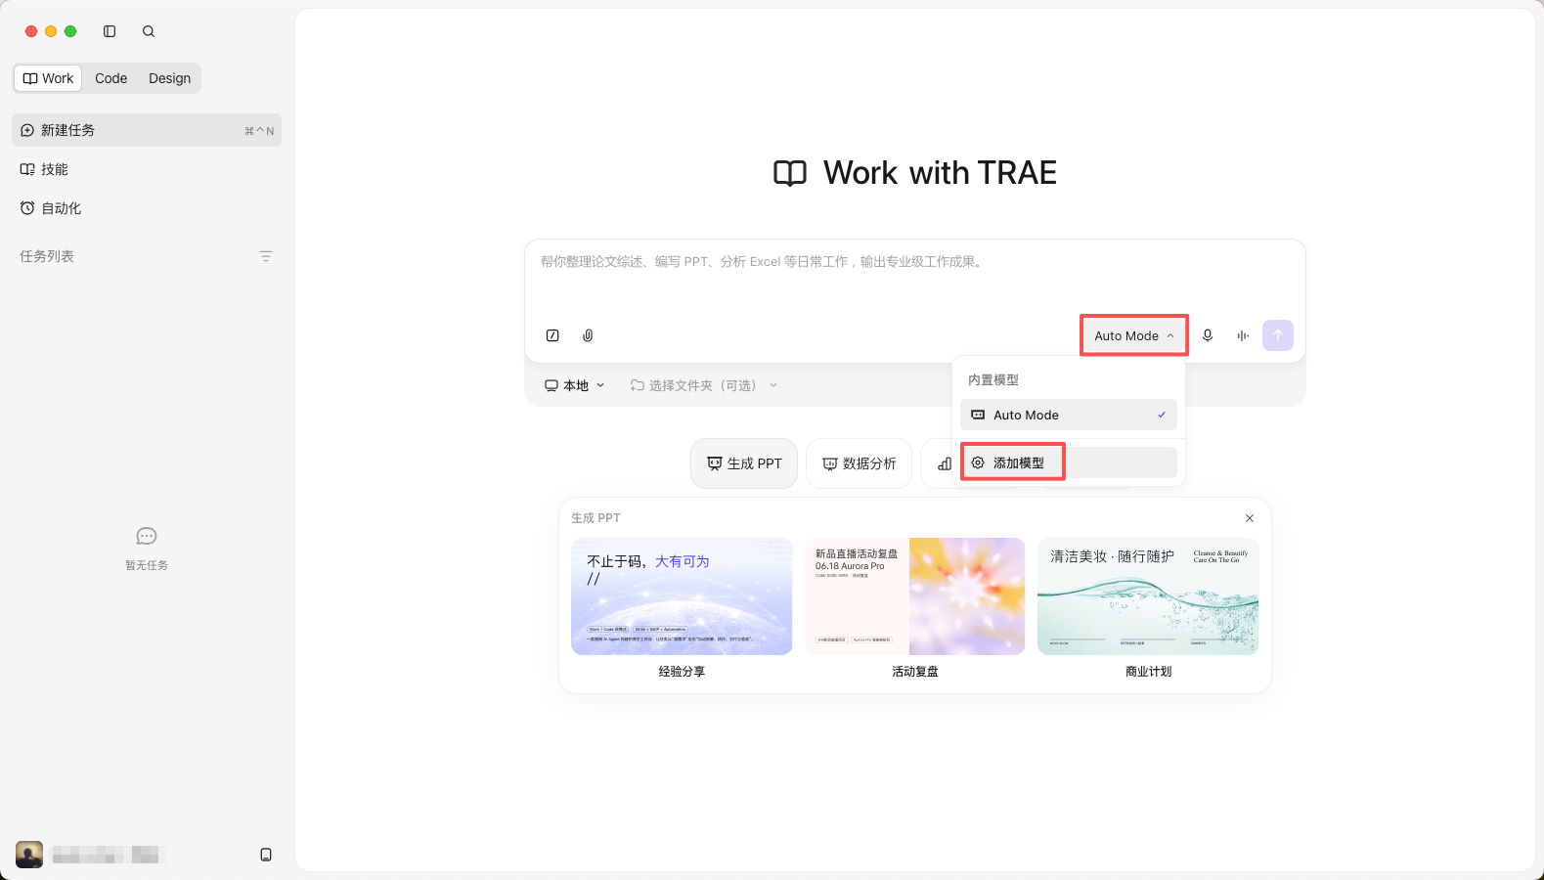
Task: Switch to the Work tab
Action: click(48, 78)
